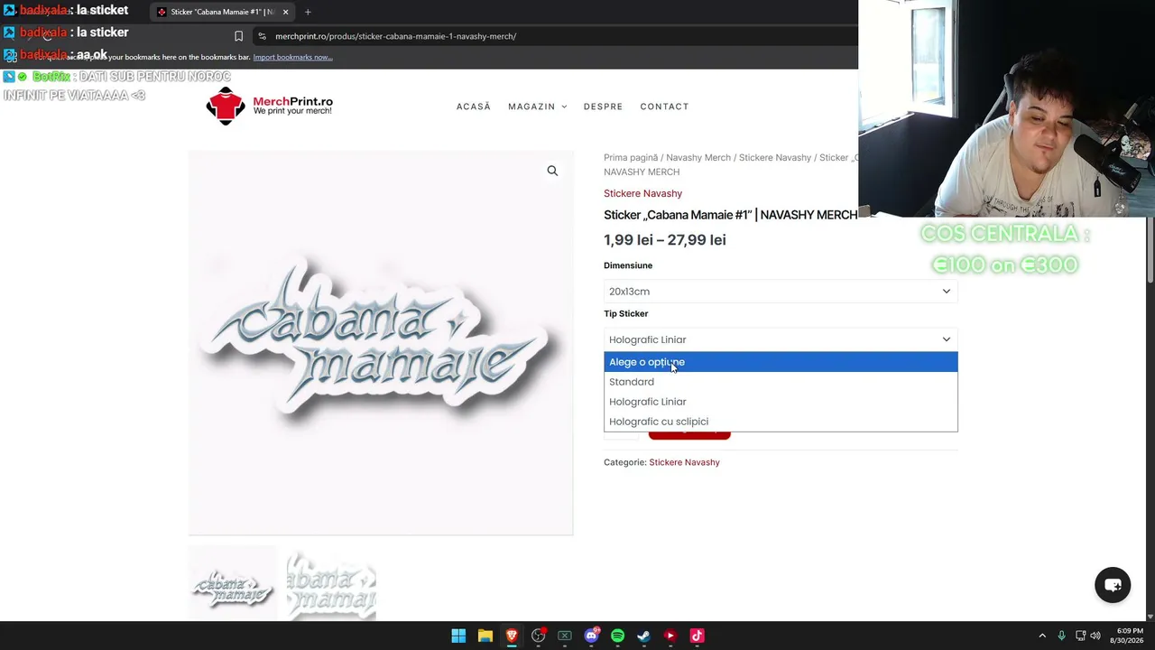Screen dimensions: 1155x650
Task: Follow the Navashy Merch breadcrumb link
Action: click(x=698, y=157)
